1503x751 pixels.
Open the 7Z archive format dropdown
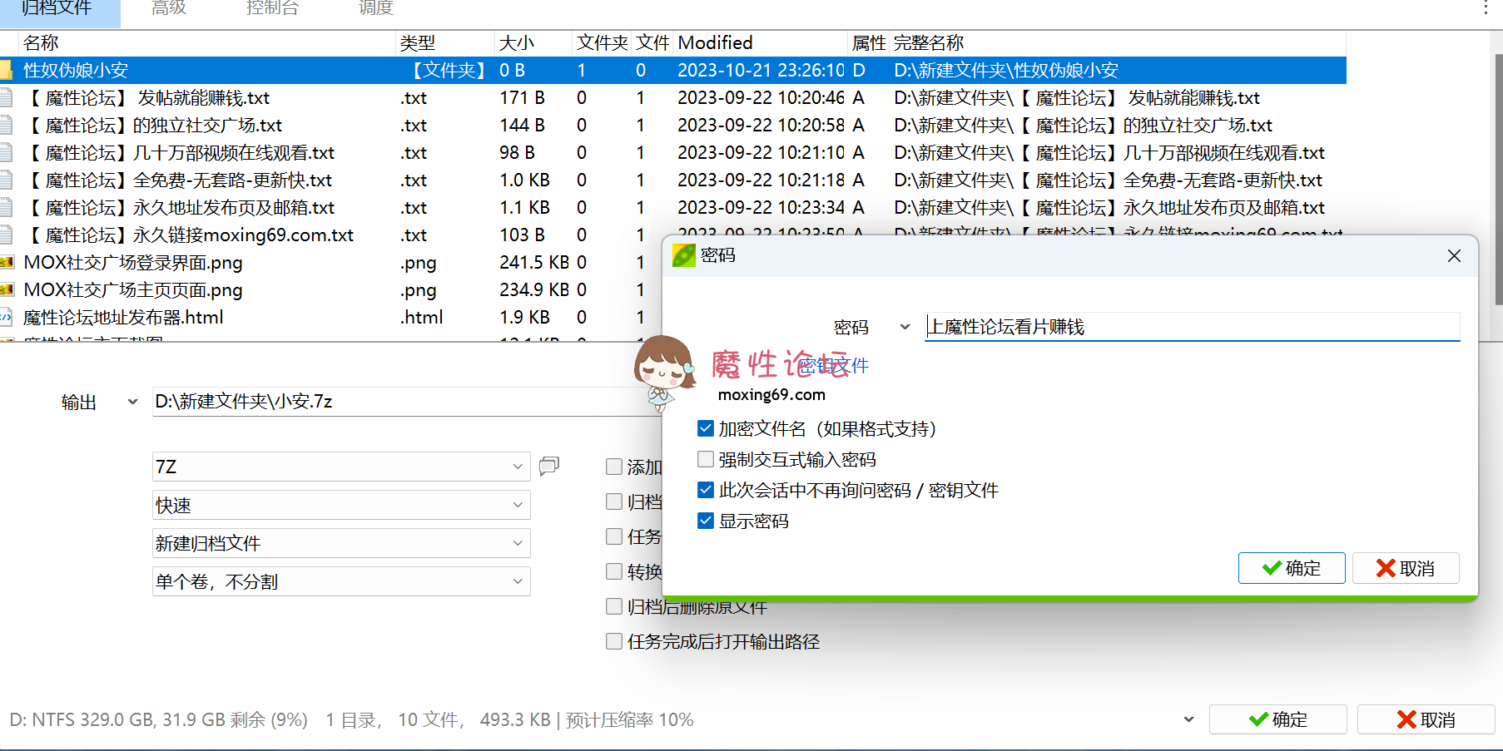518,467
